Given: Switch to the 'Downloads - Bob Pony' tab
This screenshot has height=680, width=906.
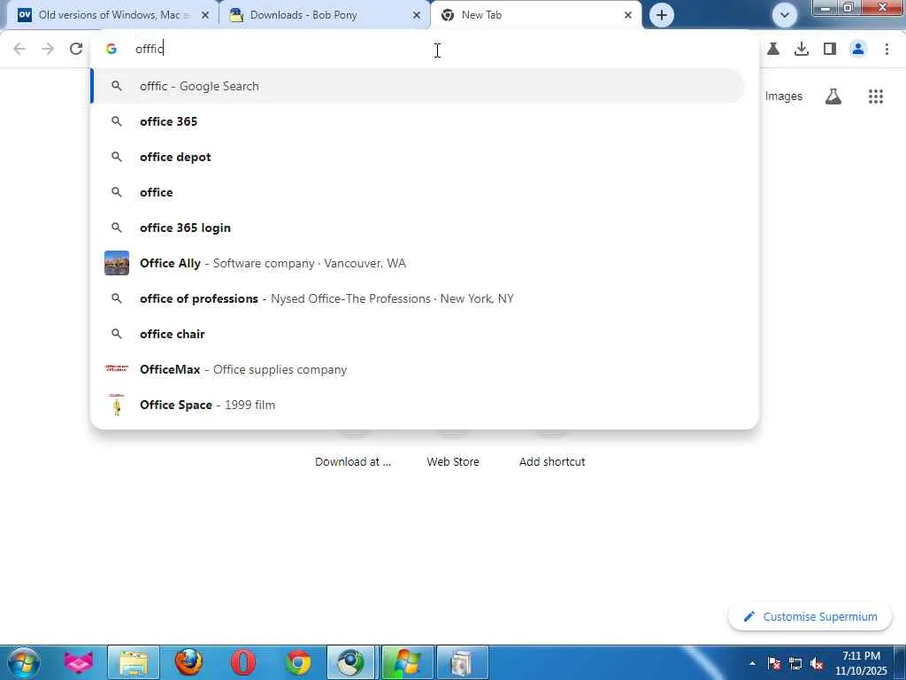Looking at the screenshot, I should 324,15.
